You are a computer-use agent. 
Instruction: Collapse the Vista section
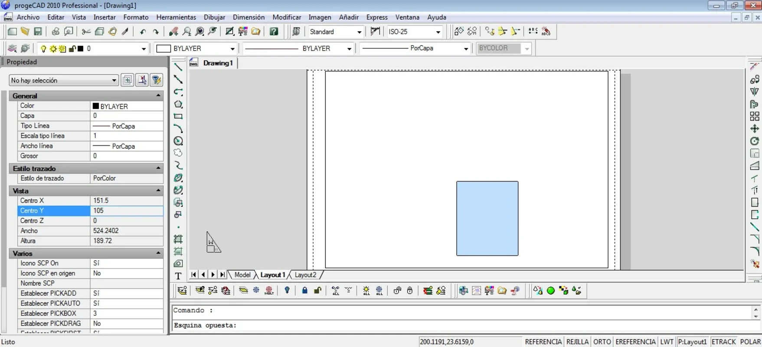[158, 190]
